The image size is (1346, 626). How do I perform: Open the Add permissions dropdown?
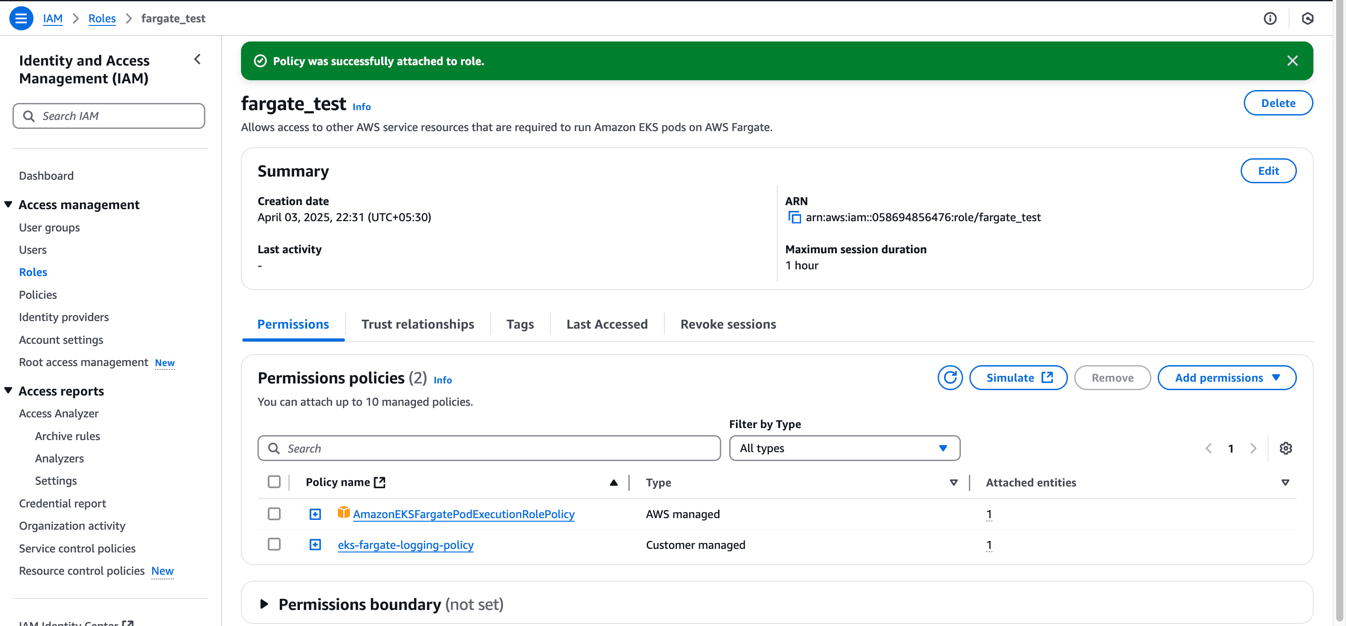coord(1226,378)
